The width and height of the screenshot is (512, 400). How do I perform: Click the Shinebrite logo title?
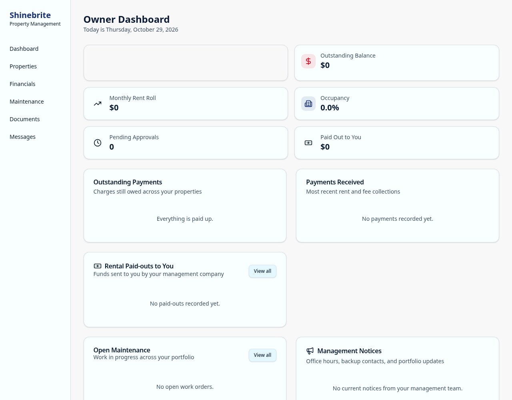pyautogui.click(x=30, y=15)
